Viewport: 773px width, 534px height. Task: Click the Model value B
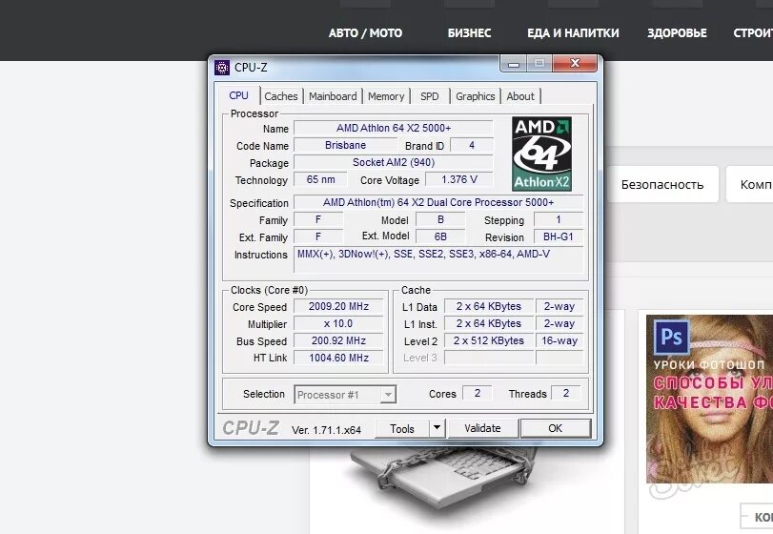tap(440, 219)
